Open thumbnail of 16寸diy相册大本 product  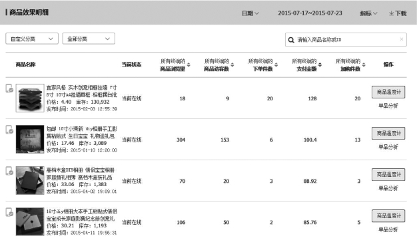(30, 222)
